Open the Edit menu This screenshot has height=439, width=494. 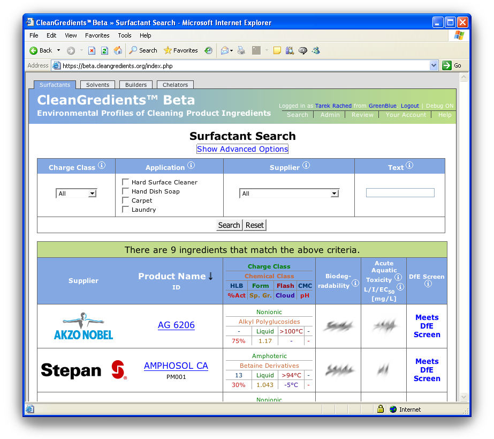point(51,35)
